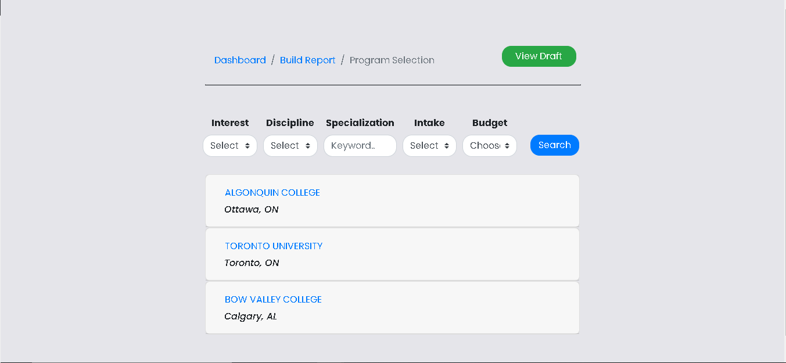The height and width of the screenshot is (363, 786).
Task: Go to Dashboard breadcrumb link
Action: pos(240,60)
